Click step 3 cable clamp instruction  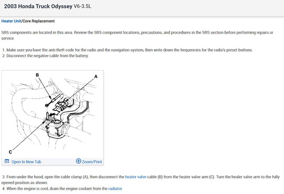point(141,180)
